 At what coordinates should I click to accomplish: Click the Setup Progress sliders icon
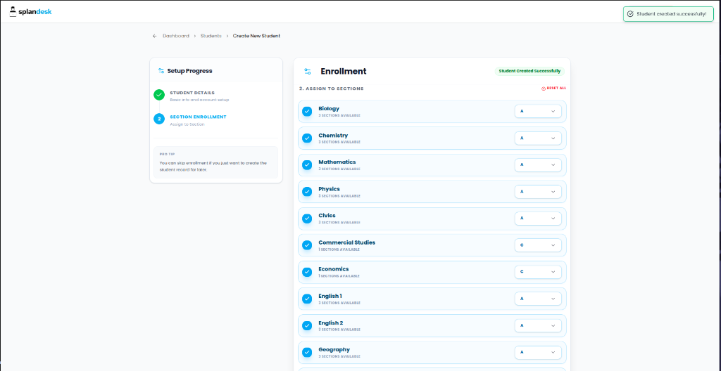tap(161, 71)
